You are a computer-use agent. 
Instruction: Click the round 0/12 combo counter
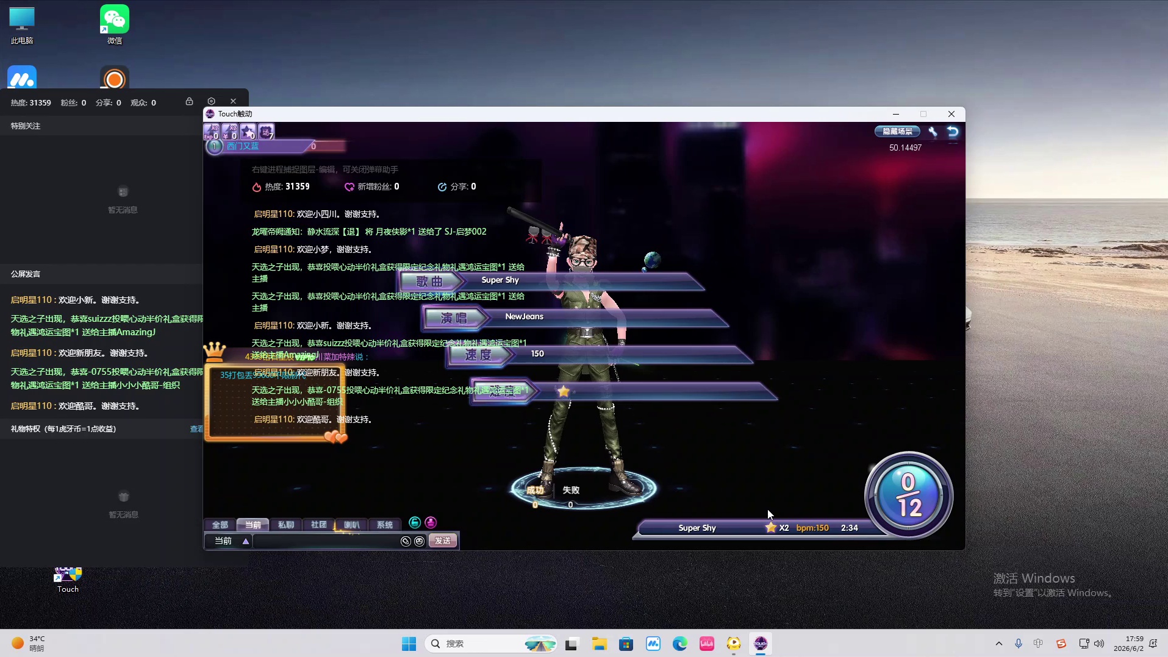pyautogui.click(x=908, y=495)
